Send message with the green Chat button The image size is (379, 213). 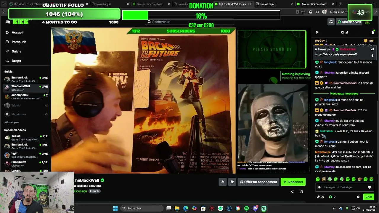[369, 197]
